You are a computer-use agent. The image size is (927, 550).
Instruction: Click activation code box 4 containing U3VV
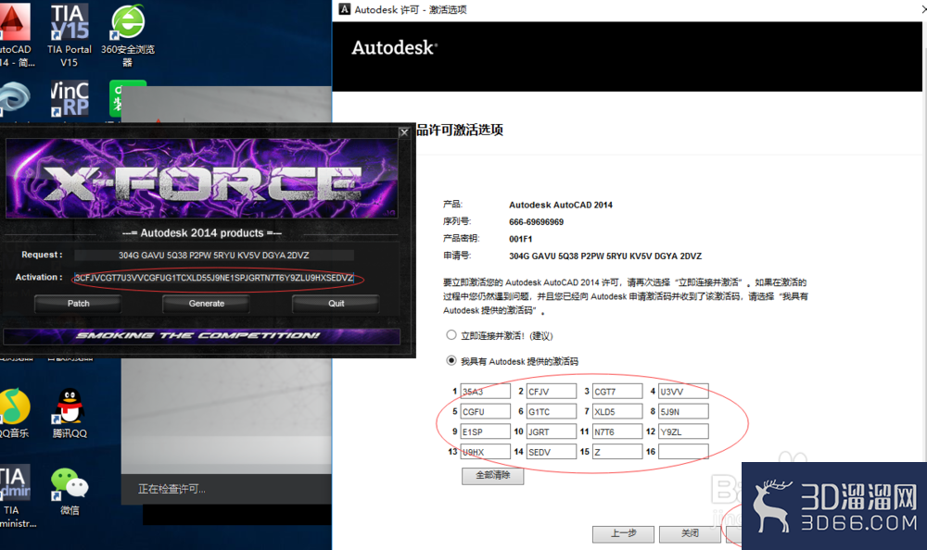(683, 391)
